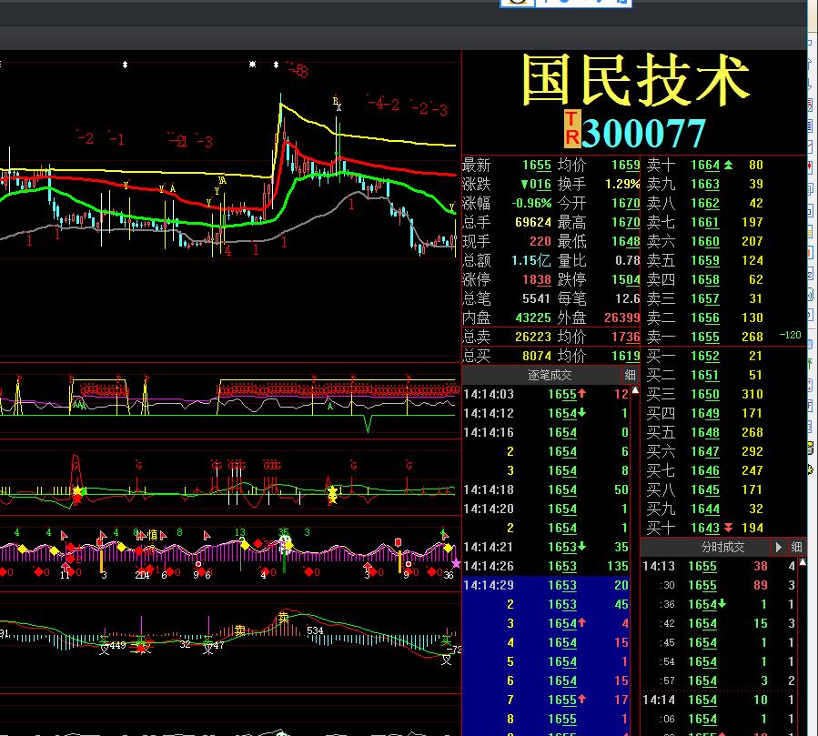This screenshot has height=736, width=818.
Task: Click the 外盘 value 26399
Action: pos(621,318)
